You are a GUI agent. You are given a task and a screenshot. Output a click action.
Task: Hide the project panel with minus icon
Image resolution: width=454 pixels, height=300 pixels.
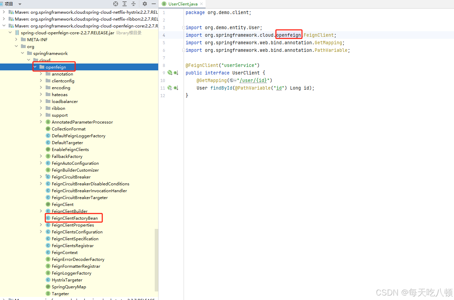[153, 4]
